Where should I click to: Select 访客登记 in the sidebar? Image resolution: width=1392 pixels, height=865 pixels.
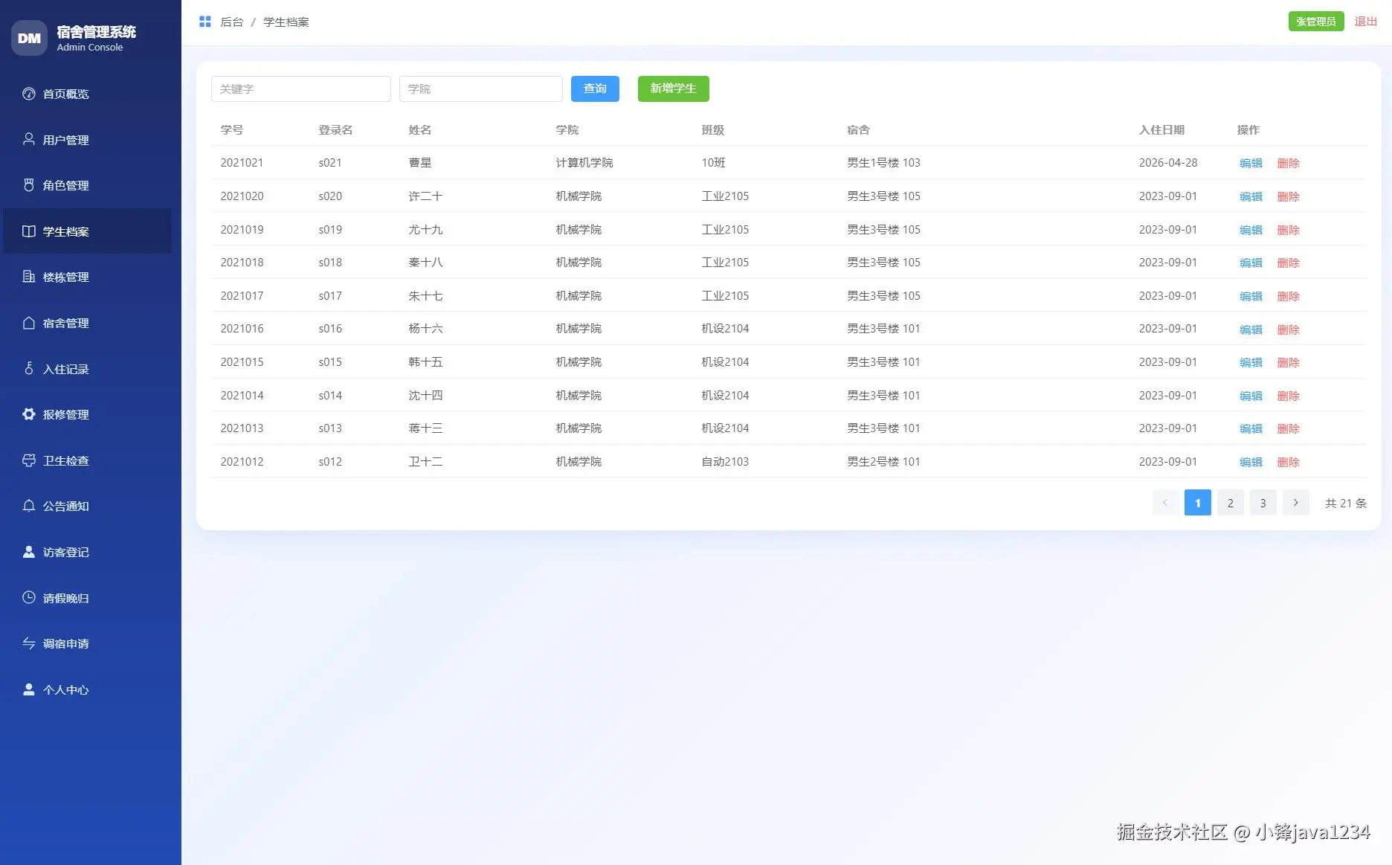tap(88, 552)
